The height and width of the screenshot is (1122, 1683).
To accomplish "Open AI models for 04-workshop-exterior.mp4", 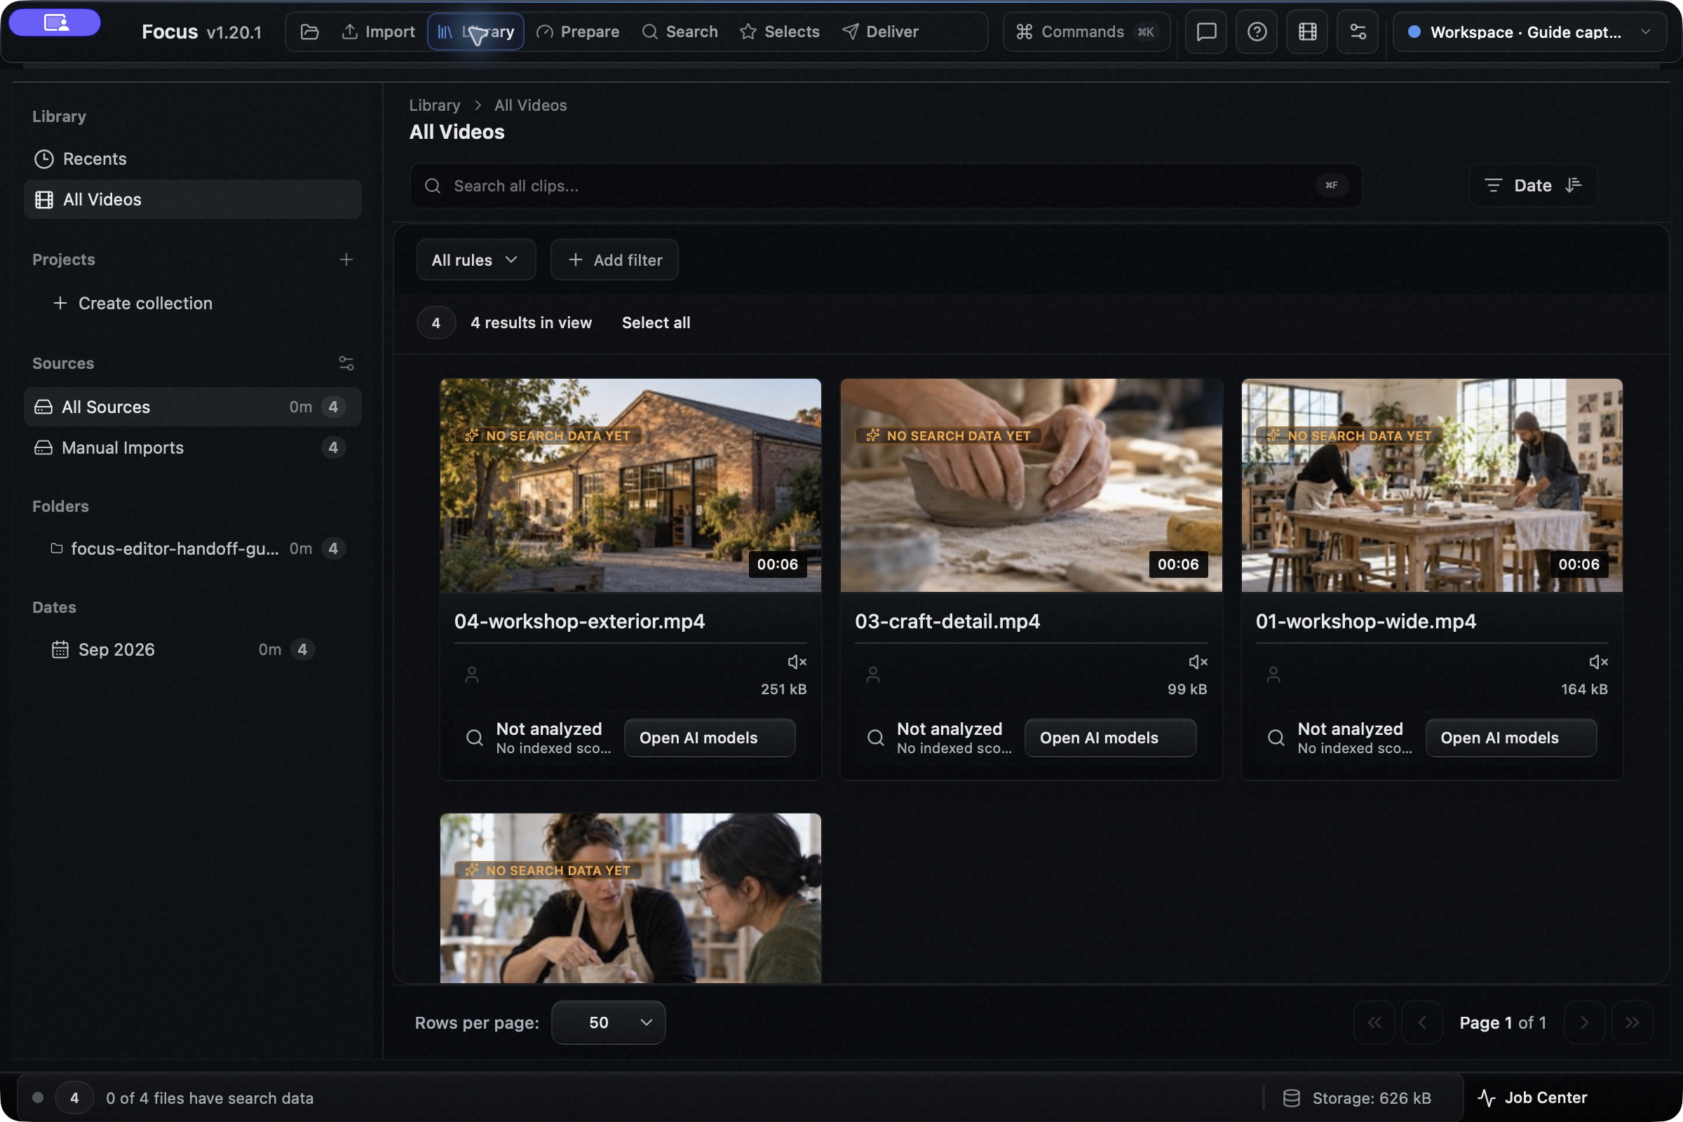I will click(x=709, y=738).
